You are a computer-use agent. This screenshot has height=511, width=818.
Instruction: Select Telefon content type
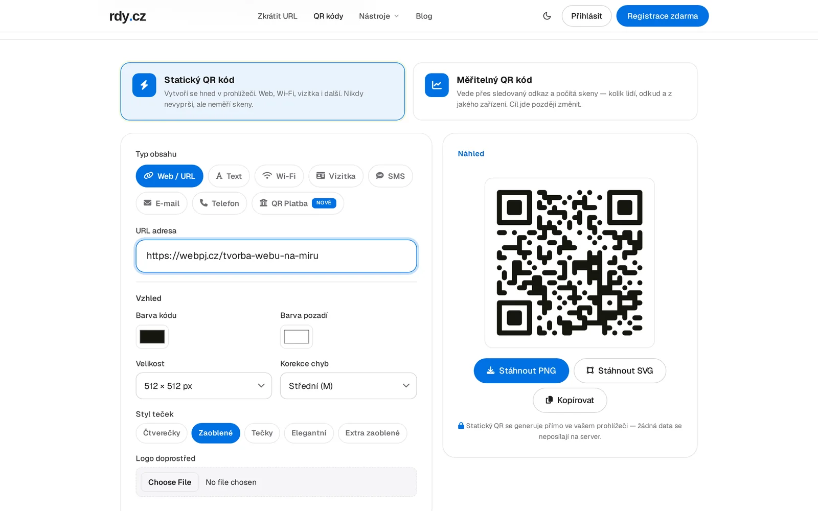219,203
